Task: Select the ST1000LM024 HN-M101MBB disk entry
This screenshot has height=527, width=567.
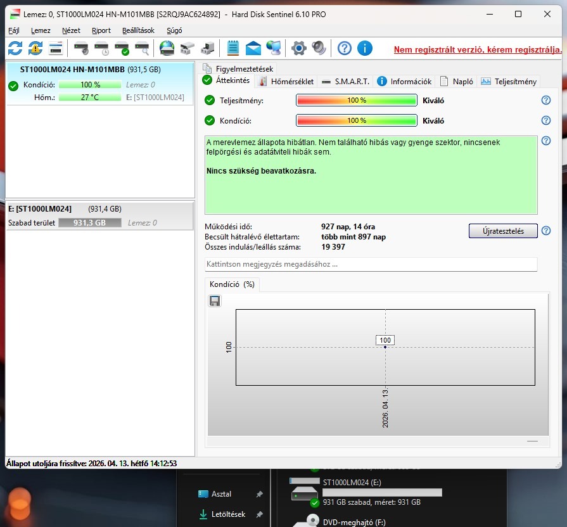Action: pos(100,83)
